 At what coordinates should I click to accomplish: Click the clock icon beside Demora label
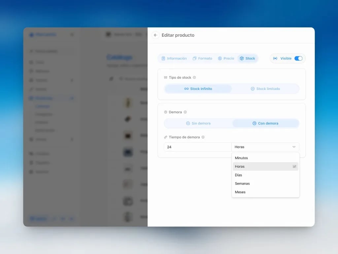(166, 112)
